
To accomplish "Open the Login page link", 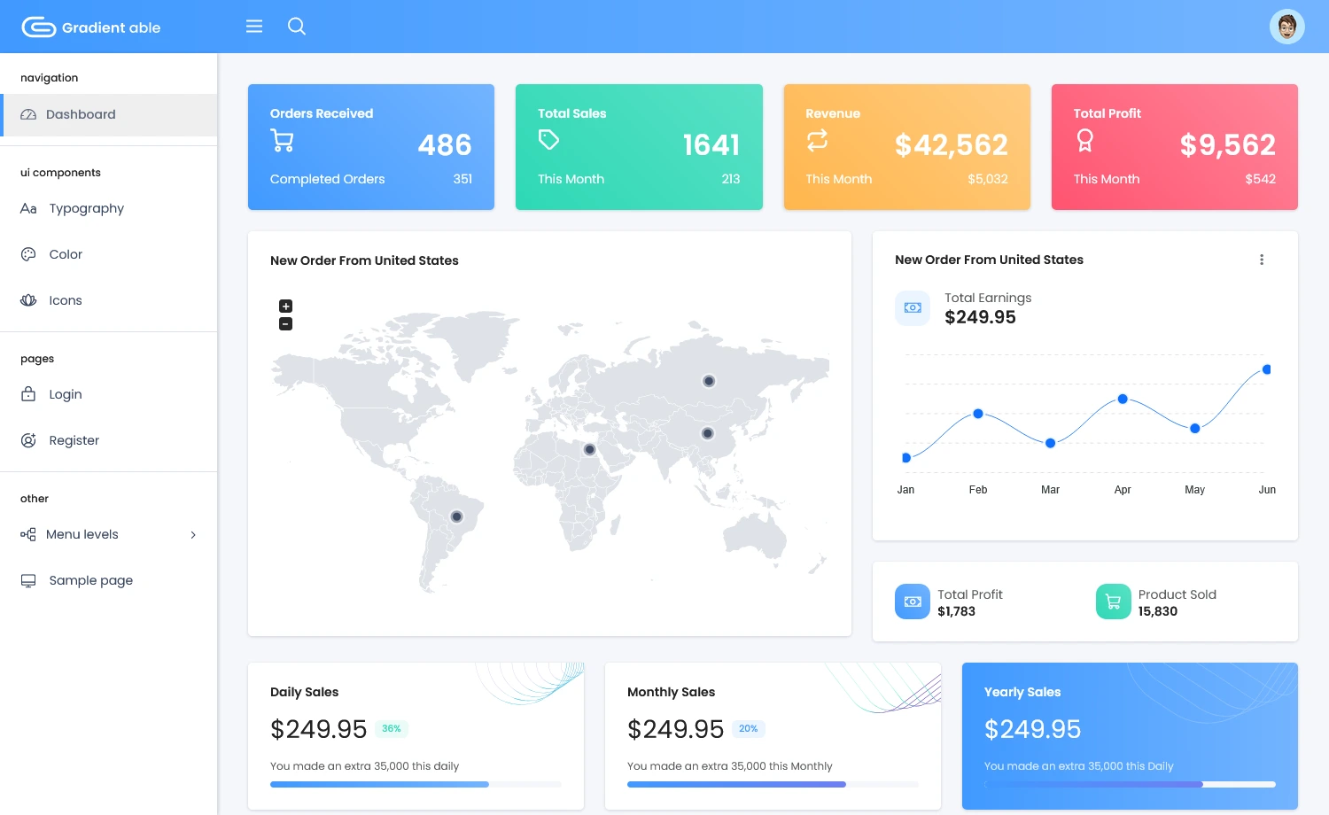I will (65, 394).
